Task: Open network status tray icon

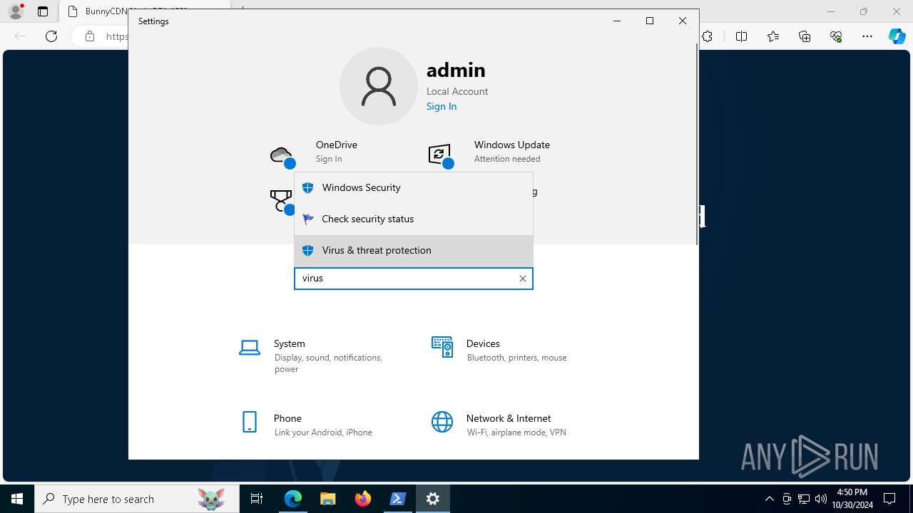Action: point(804,499)
